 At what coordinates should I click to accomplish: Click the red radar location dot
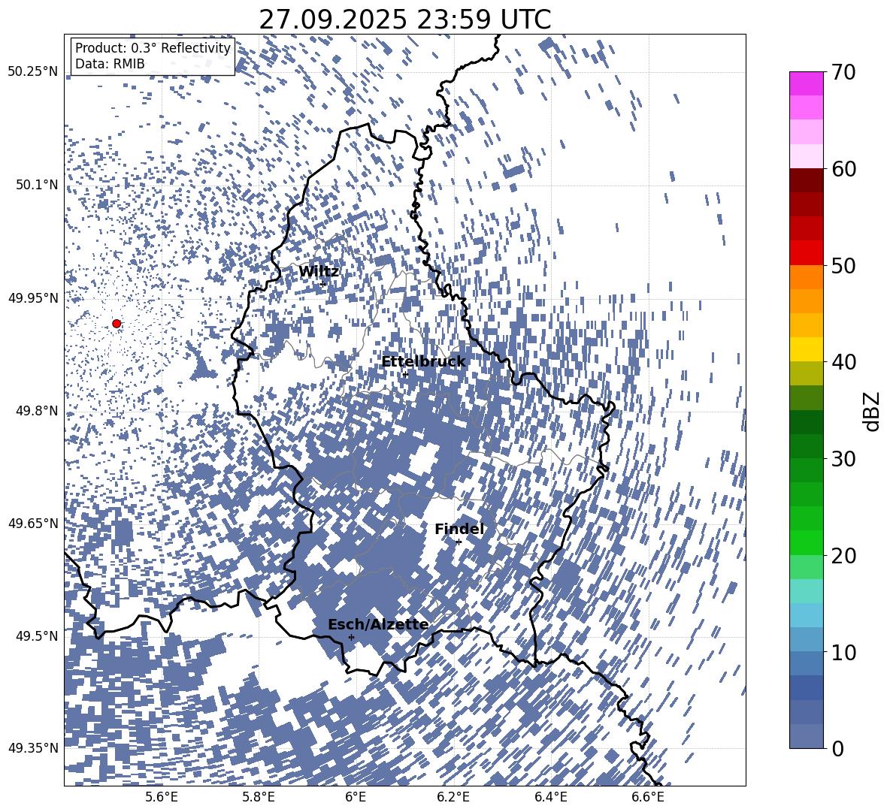(x=117, y=323)
